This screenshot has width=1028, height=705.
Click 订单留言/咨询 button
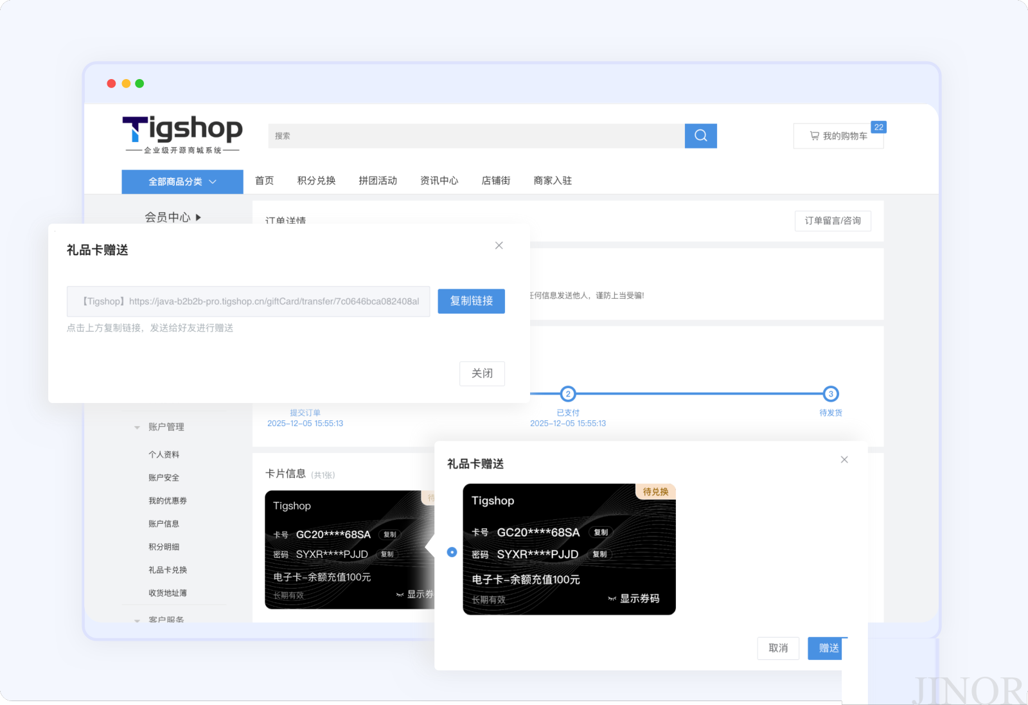click(x=833, y=220)
